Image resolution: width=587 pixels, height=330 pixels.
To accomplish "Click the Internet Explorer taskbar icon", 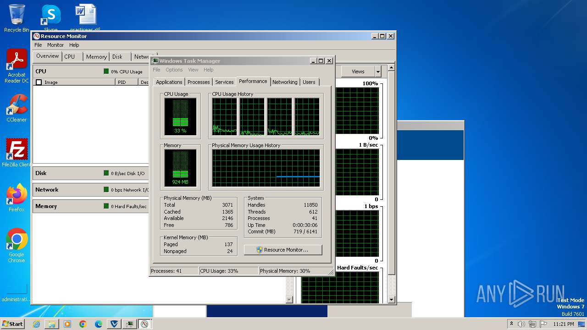I will [x=36, y=324].
